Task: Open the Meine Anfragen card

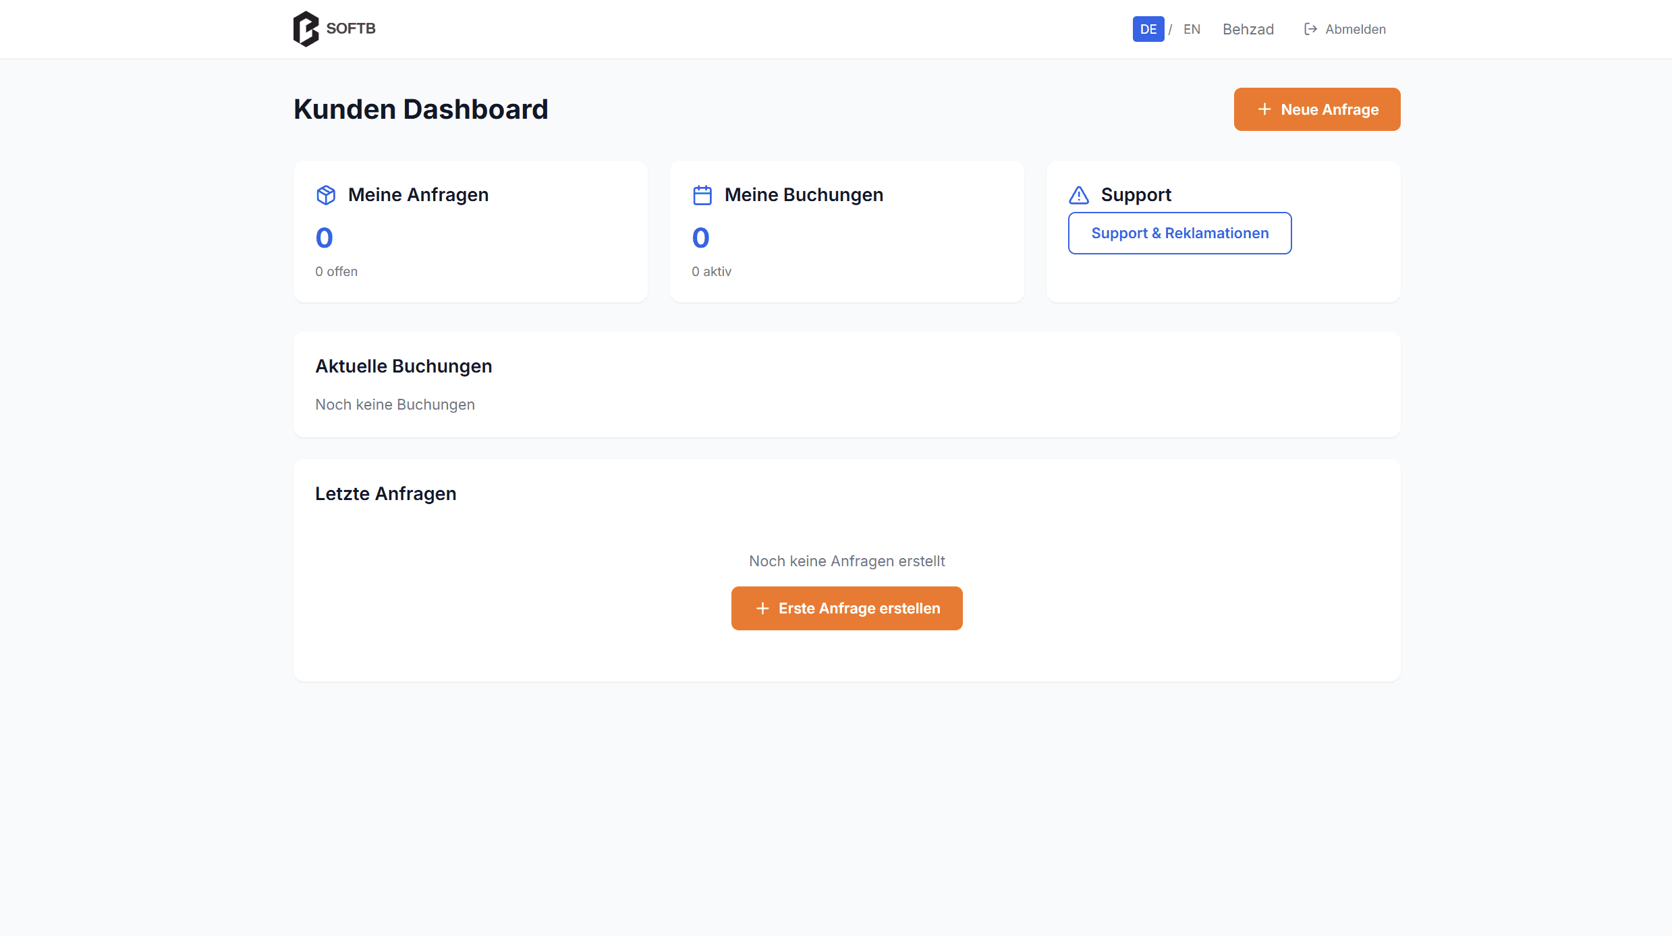Action: (470, 231)
